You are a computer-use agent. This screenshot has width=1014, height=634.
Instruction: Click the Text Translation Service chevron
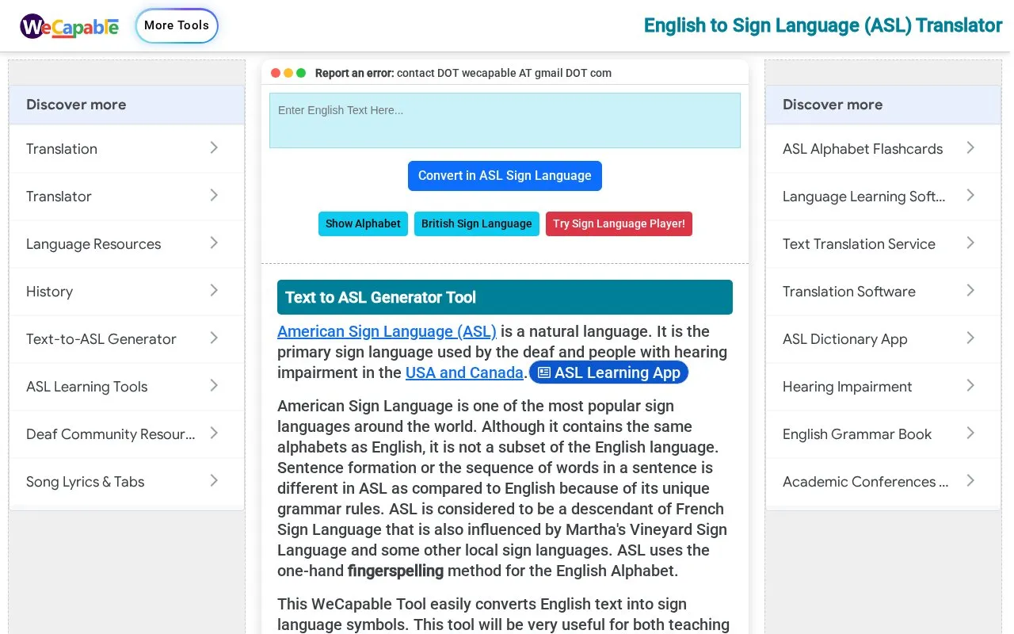click(970, 243)
